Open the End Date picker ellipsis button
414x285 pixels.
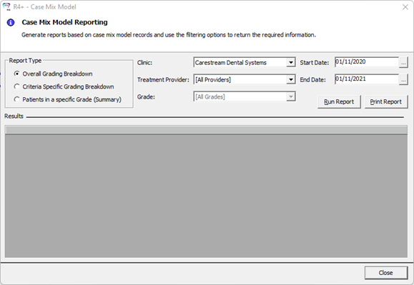pyautogui.click(x=403, y=79)
